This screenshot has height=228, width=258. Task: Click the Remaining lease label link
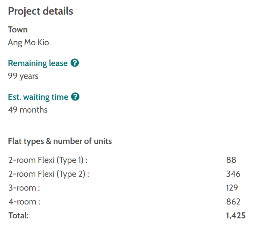(38, 63)
